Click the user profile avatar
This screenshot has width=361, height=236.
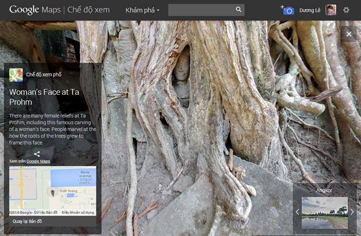tap(331, 10)
